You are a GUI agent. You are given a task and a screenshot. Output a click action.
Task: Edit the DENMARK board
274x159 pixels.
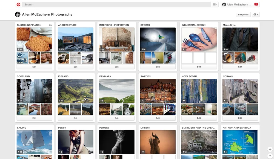116,118
